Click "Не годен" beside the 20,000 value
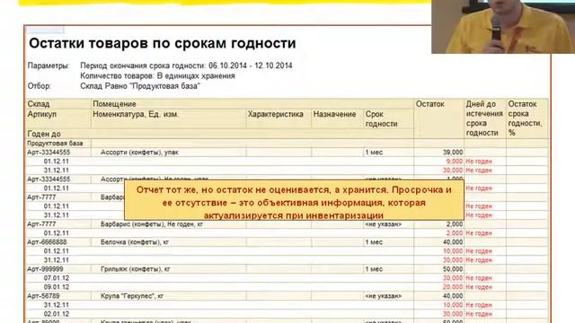The width and height of the screenshot is (575, 323). tap(479, 287)
